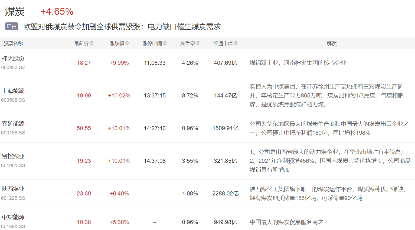Click change value +9.99%
This screenshot has height=230, width=415.
119,63
